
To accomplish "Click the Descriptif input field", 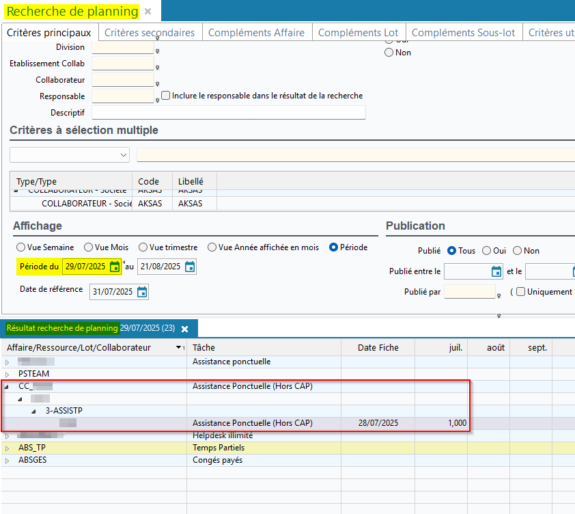I will pos(228,112).
